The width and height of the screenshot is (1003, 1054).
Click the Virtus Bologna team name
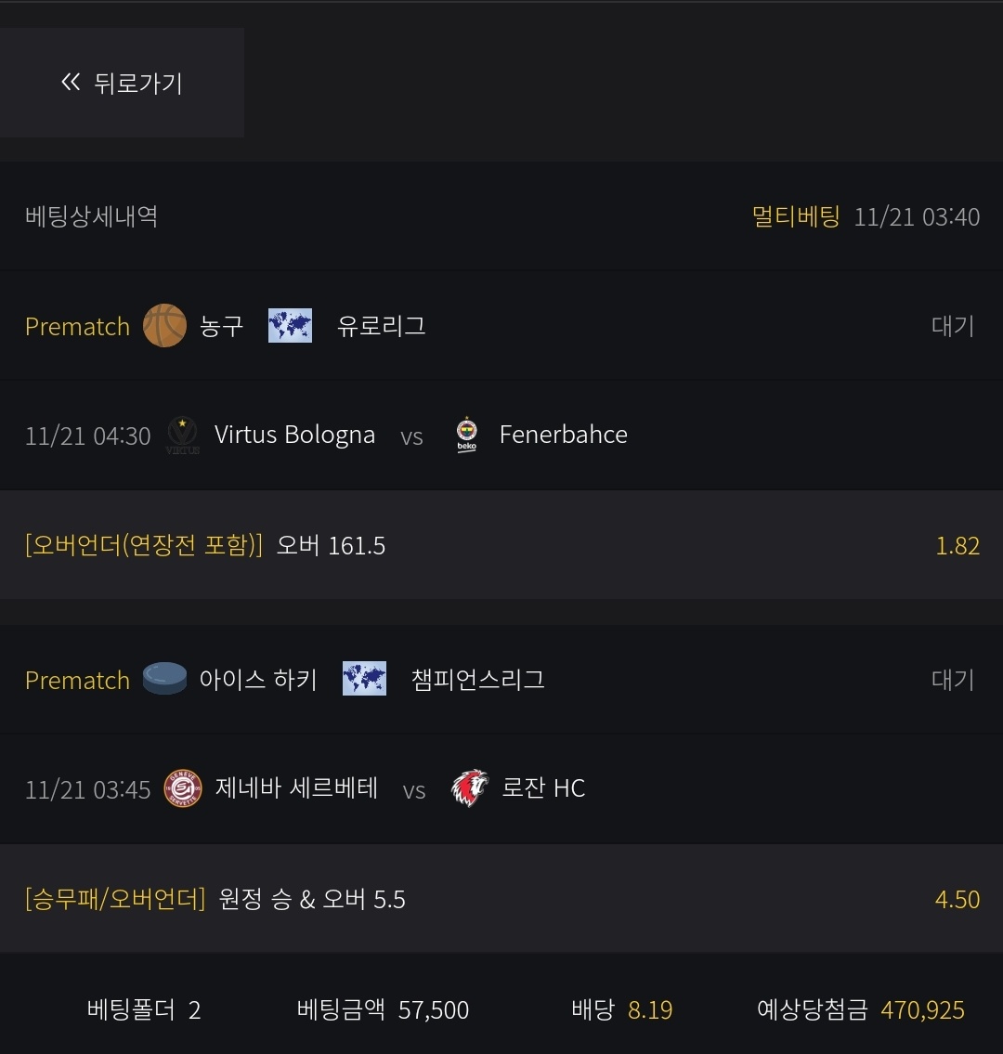tap(294, 435)
